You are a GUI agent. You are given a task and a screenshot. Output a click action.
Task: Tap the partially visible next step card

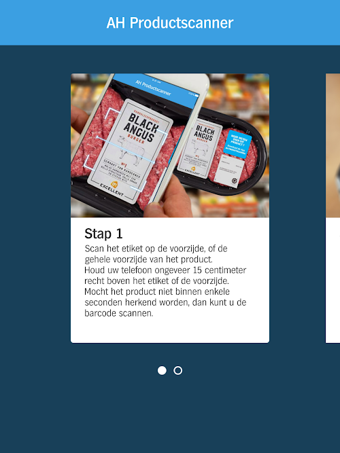tap(333, 208)
